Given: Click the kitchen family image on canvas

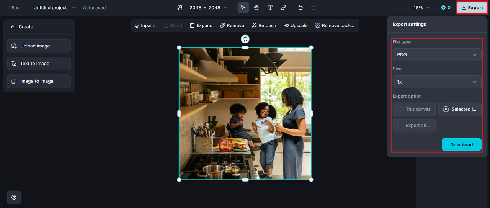Looking at the screenshot, I should click(245, 113).
